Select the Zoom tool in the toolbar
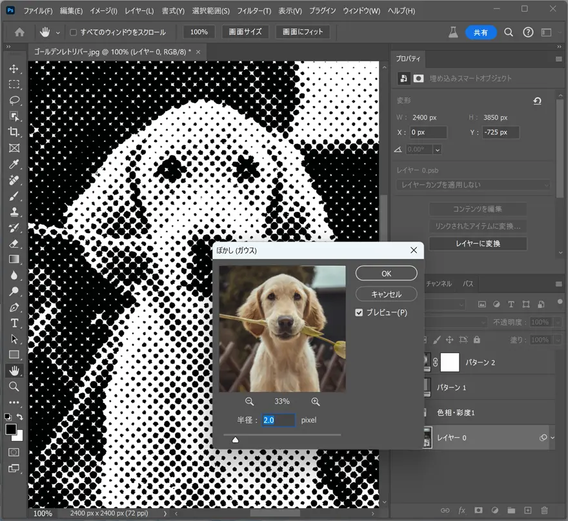The image size is (568, 521). pos(14,387)
